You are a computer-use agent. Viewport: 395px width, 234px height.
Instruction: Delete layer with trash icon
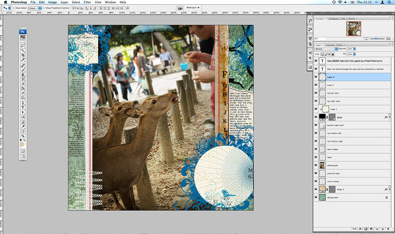click(x=388, y=229)
